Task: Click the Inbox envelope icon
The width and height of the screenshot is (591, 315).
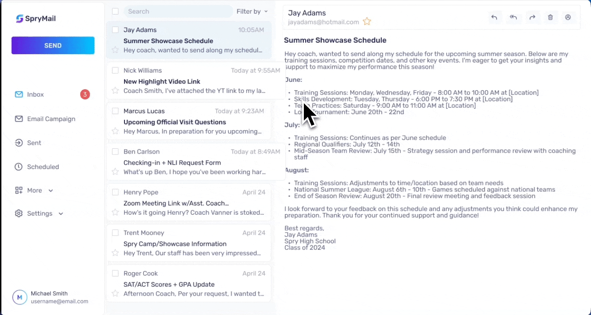Action: click(18, 94)
